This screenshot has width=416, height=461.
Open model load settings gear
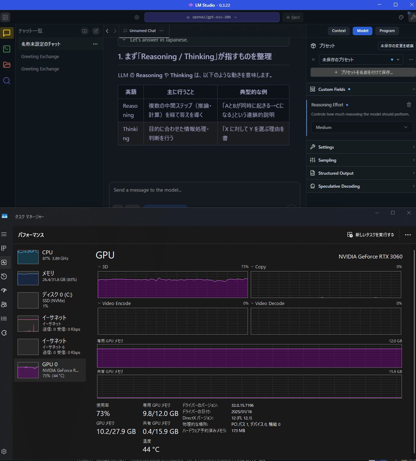tap(137, 17)
